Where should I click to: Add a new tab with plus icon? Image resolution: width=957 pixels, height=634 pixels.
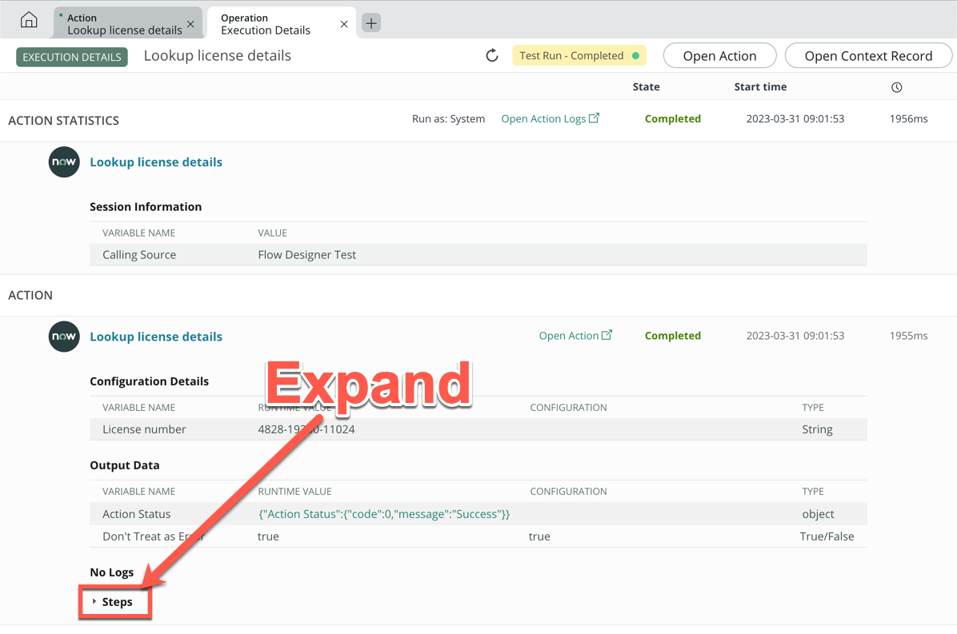[371, 23]
